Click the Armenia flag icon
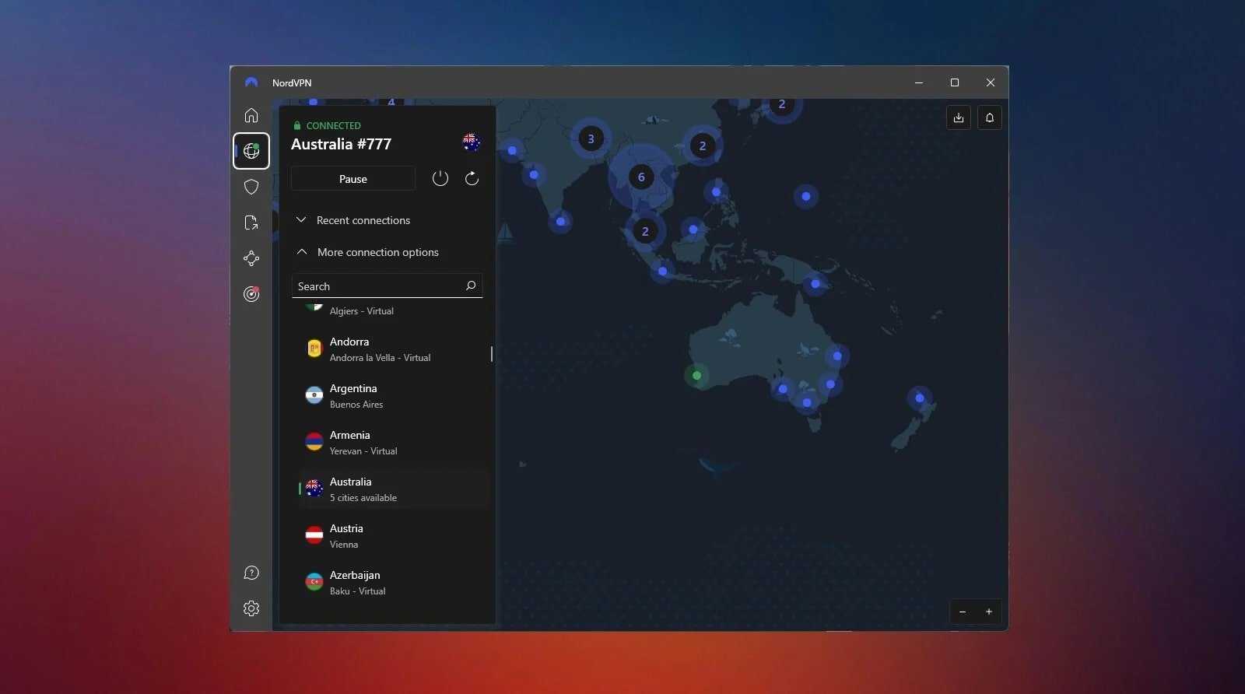Screen dimensions: 1245x694 coord(314,442)
